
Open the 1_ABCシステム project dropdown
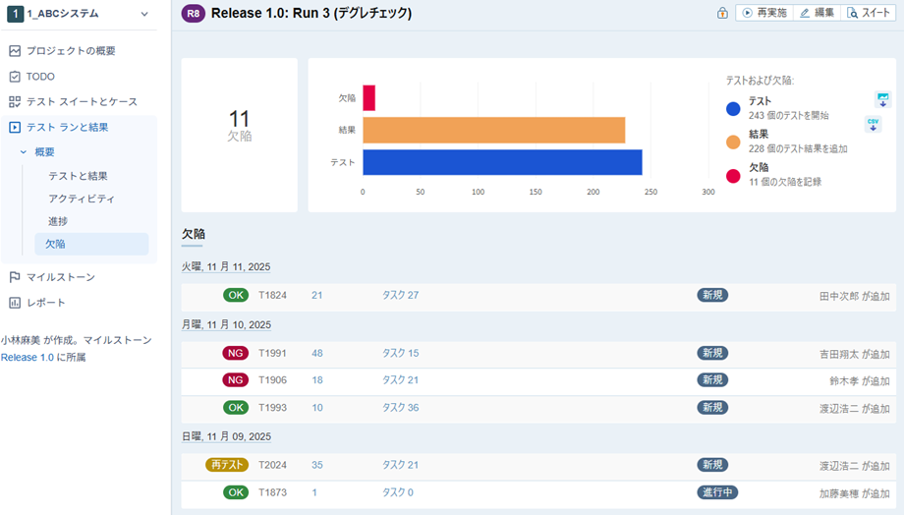point(145,14)
